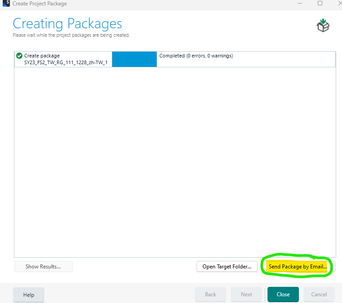Click the greyed-out Back button
Viewport: 342px width, 303px height.
pyautogui.click(x=210, y=294)
